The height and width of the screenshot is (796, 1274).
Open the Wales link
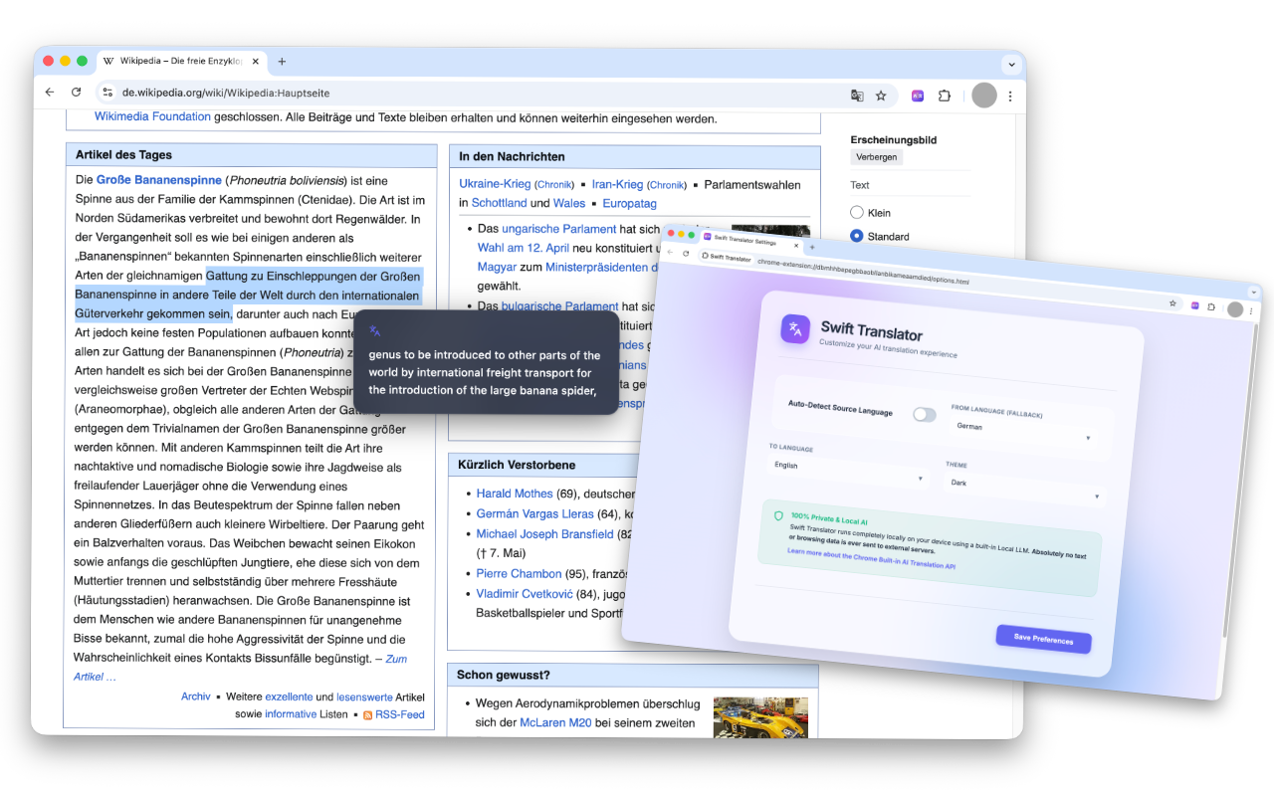point(569,203)
